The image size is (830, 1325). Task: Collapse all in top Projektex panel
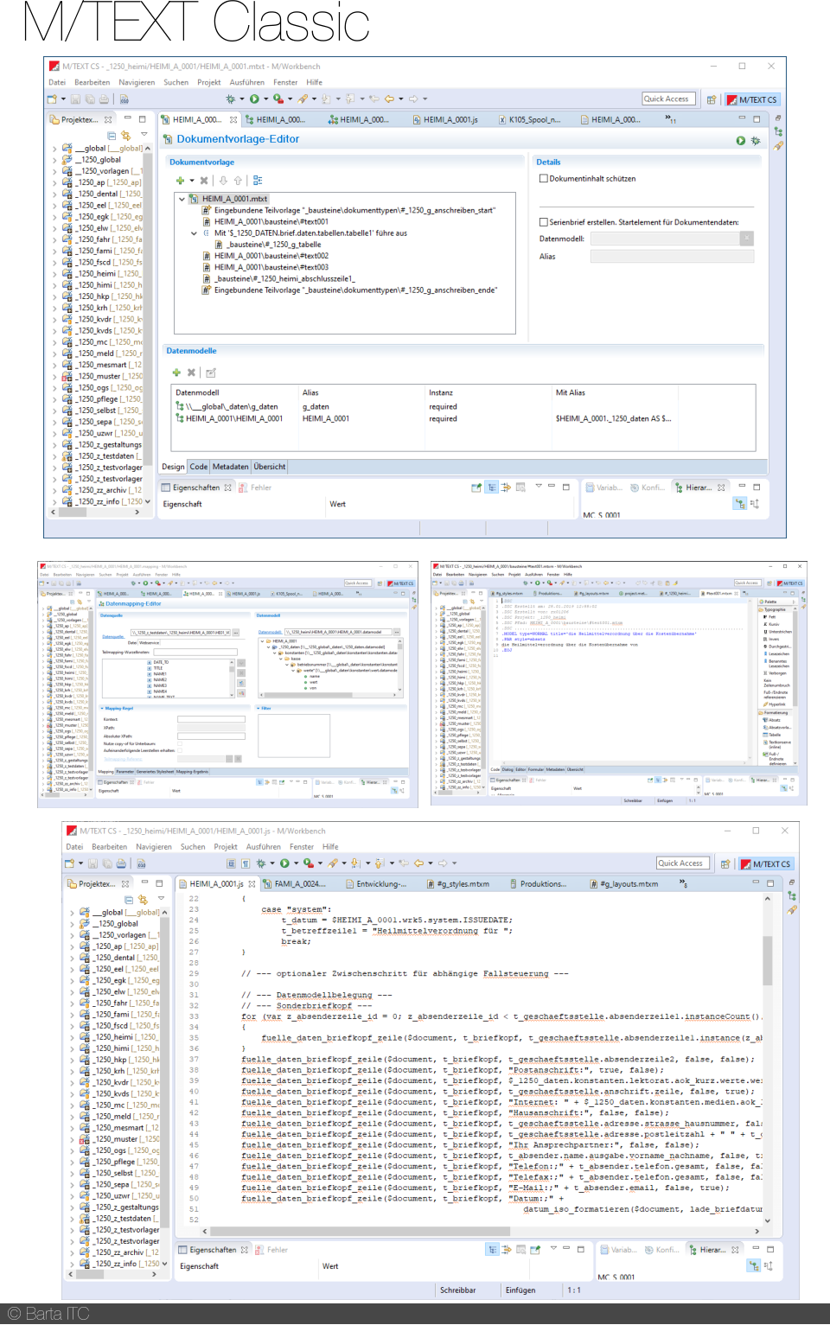[x=111, y=136]
